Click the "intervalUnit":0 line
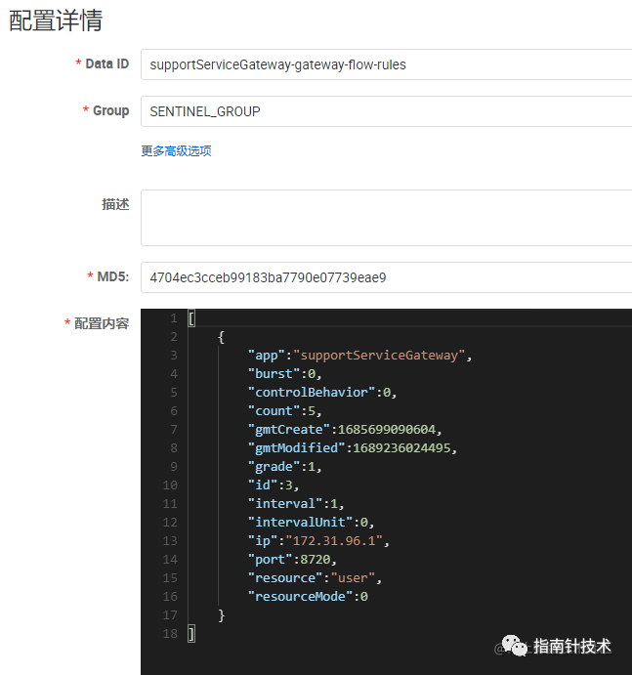The image size is (632, 675). pos(311,522)
